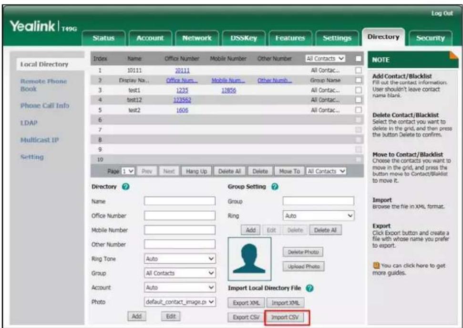The image size is (463, 328).
Task: Click the Hang Up button
Action: pos(196,171)
